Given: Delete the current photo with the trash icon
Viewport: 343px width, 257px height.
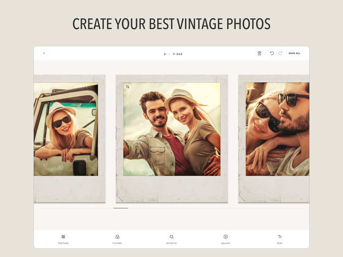Looking at the screenshot, I should click(x=259, y=53).
